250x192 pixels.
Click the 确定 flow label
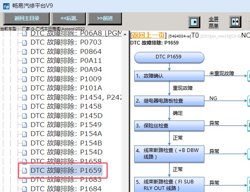coord(178,113)
